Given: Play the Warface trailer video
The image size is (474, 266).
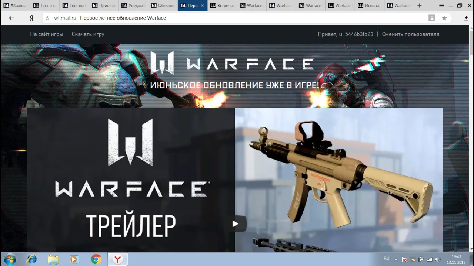Looking at the screenshot, I should tap(235, 224).
